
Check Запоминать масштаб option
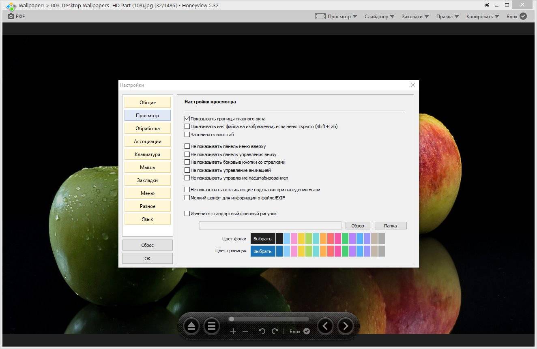coord(187,135)
